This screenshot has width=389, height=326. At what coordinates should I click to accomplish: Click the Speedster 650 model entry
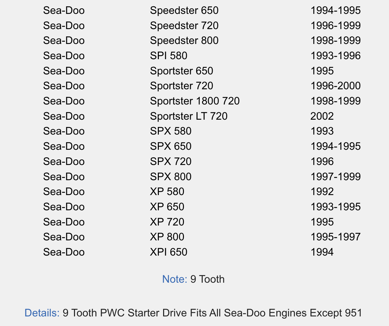pos(184,11)
